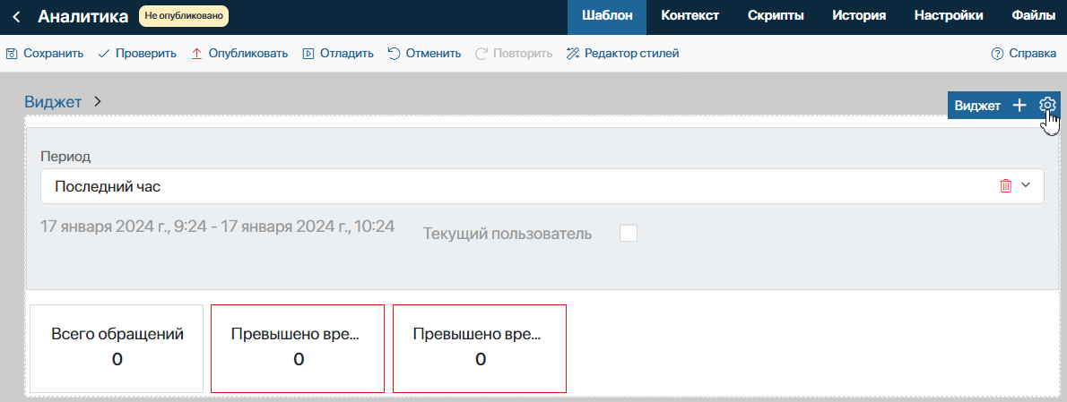Click the greyed-out Повторить redo button
1067x402 pixels.
coord(513,54)
